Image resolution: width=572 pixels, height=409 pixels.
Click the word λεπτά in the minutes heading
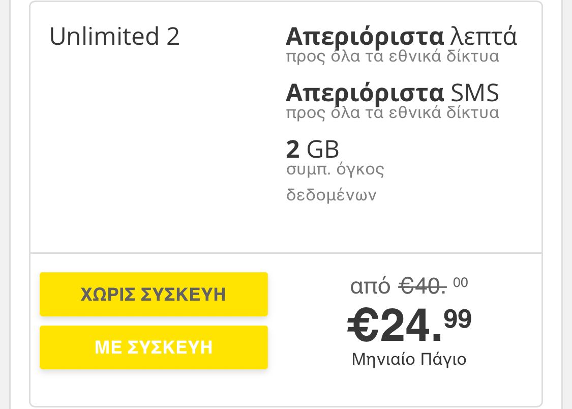pos(484,37)
